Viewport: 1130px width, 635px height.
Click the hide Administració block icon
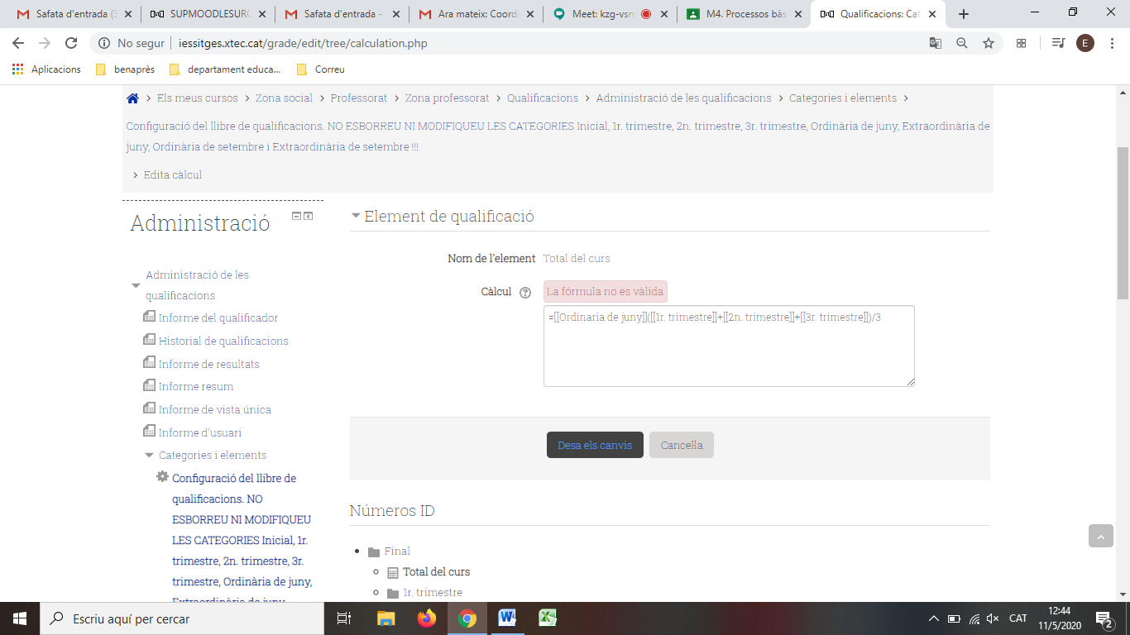coord(296,216)
